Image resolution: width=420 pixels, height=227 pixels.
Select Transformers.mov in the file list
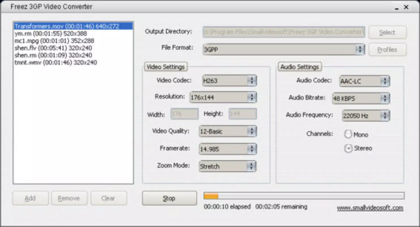pos(73,26)
